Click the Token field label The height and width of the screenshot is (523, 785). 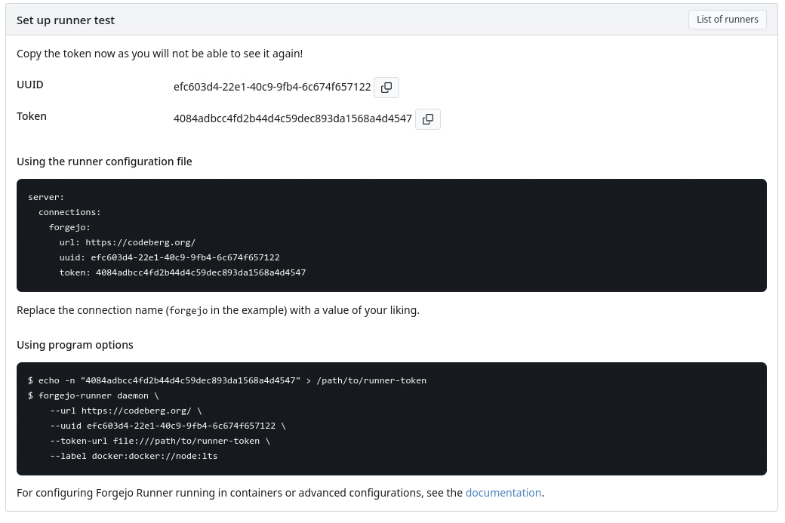32,116
